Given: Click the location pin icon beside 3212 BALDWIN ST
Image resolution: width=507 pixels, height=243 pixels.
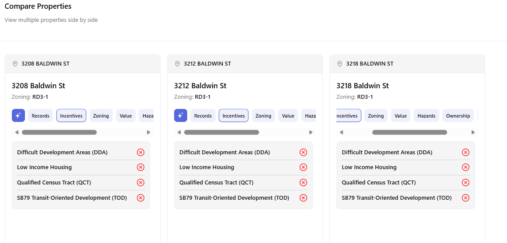Looking at the screenshot, I should pyautogui.click(x=177, y=64).
